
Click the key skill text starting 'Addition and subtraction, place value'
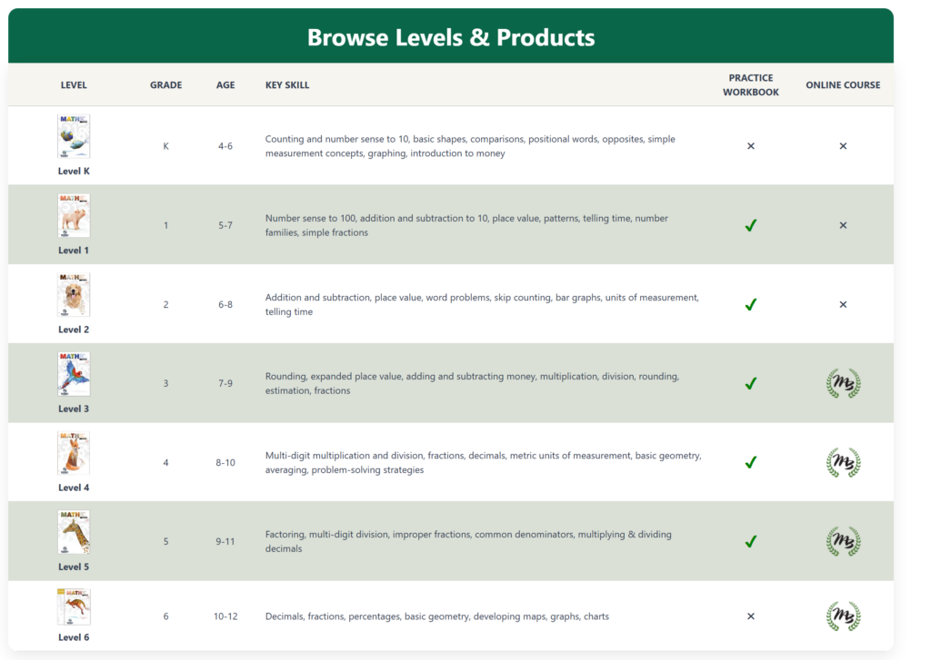point(482,304)
